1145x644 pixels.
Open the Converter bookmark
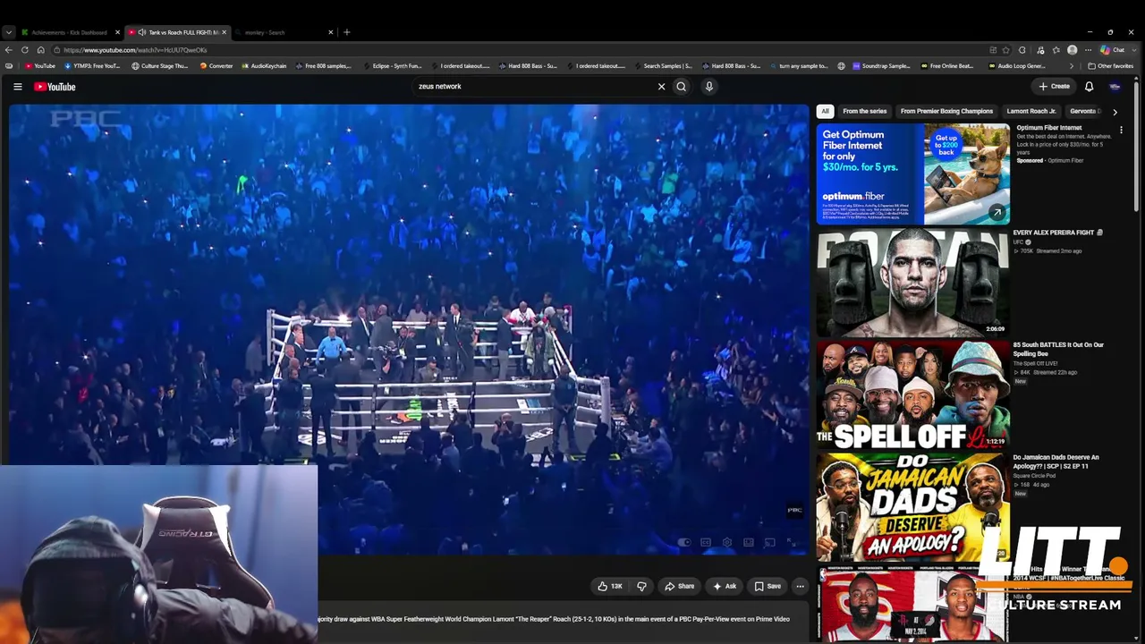click(216, 66)
